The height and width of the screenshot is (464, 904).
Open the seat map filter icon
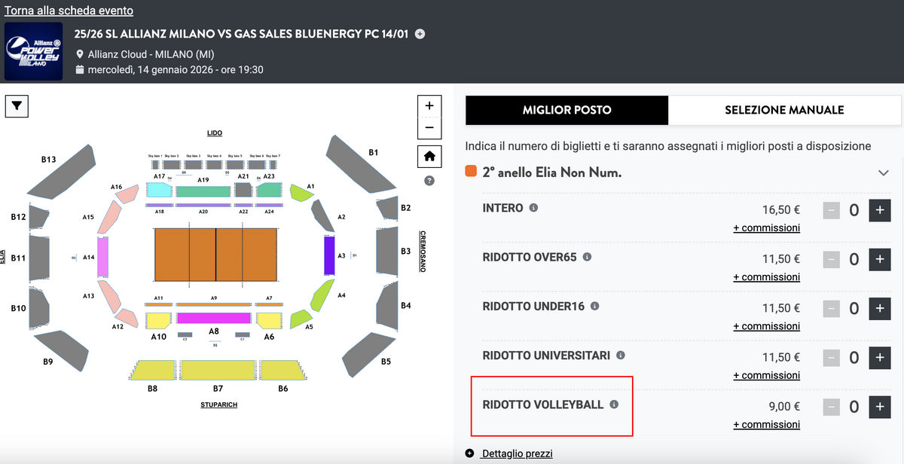pyautogui.click(x=16, y=107)
